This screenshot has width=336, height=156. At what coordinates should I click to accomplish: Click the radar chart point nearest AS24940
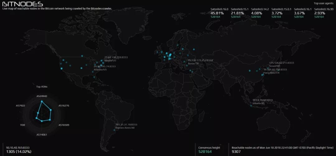(42, 102)
